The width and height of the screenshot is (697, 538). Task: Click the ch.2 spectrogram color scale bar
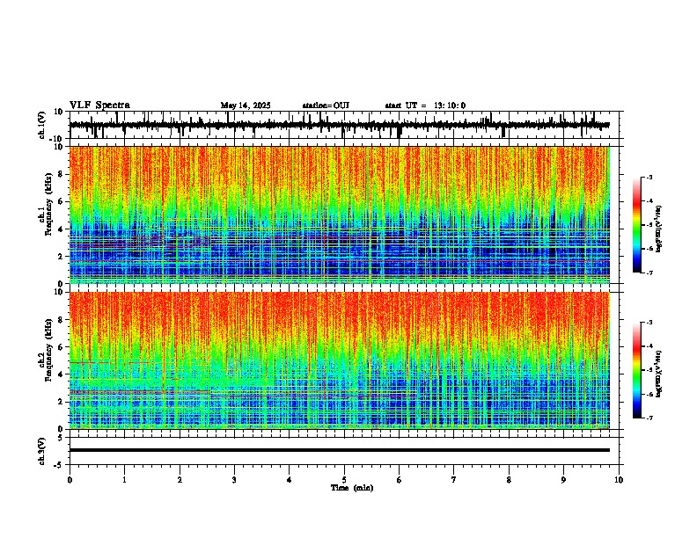click(x=637, y=370)
